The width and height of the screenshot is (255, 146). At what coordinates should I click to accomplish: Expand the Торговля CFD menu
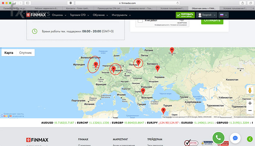pyautogui.click(x=79, y=15)
